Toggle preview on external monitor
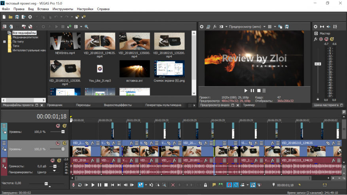Image resolution: width=347 pixels, height=195 pixels. point(208,27)
